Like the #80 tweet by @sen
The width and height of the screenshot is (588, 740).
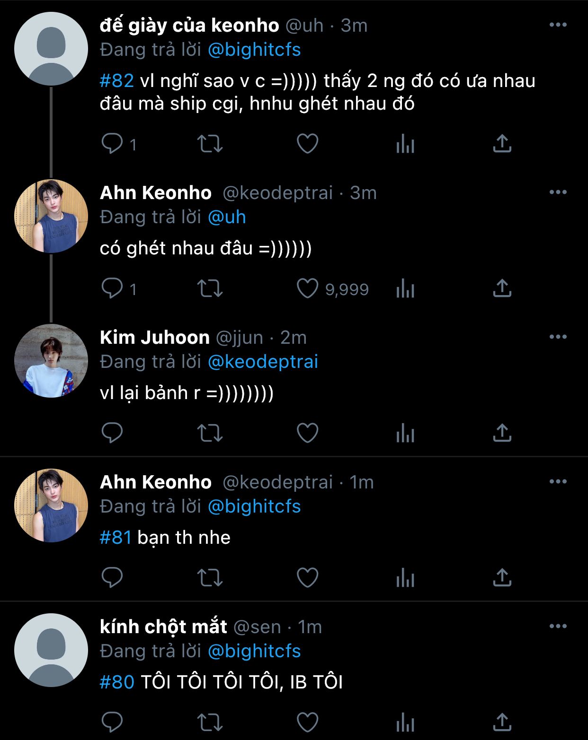pyautogui.click(x=307, y=723)
